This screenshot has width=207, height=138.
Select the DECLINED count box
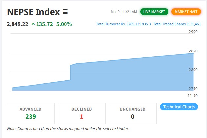tap(82, 113)
